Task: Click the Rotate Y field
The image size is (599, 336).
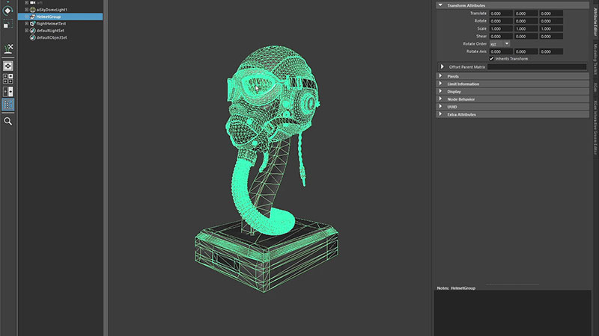Action: click(526, 21)
